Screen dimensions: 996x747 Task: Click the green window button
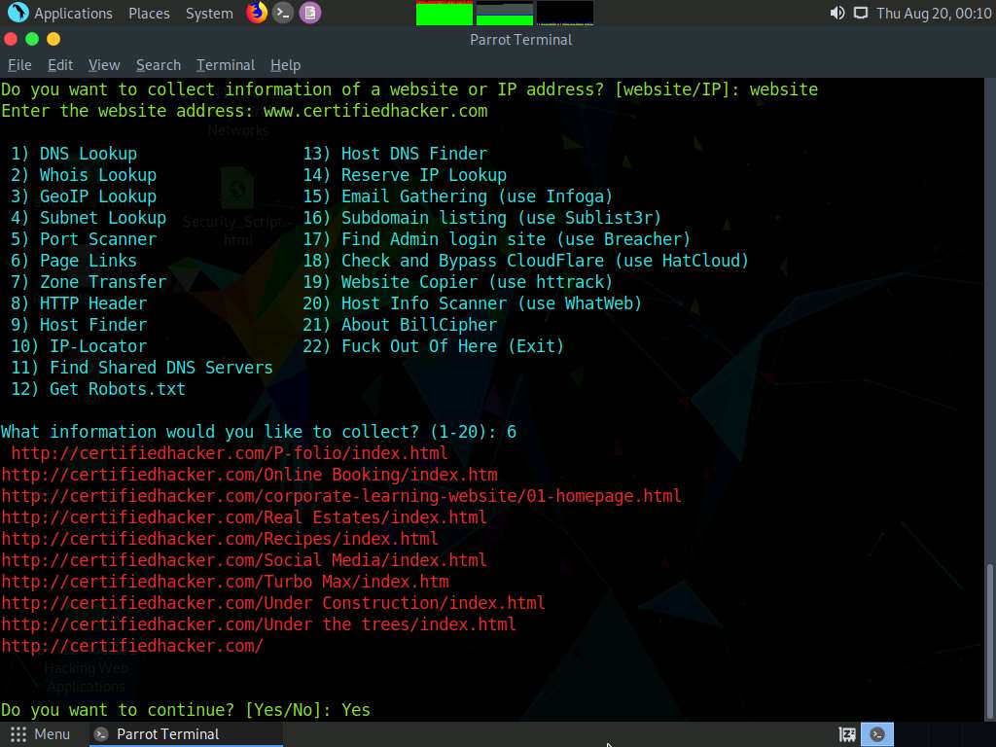tap(32, 39)
